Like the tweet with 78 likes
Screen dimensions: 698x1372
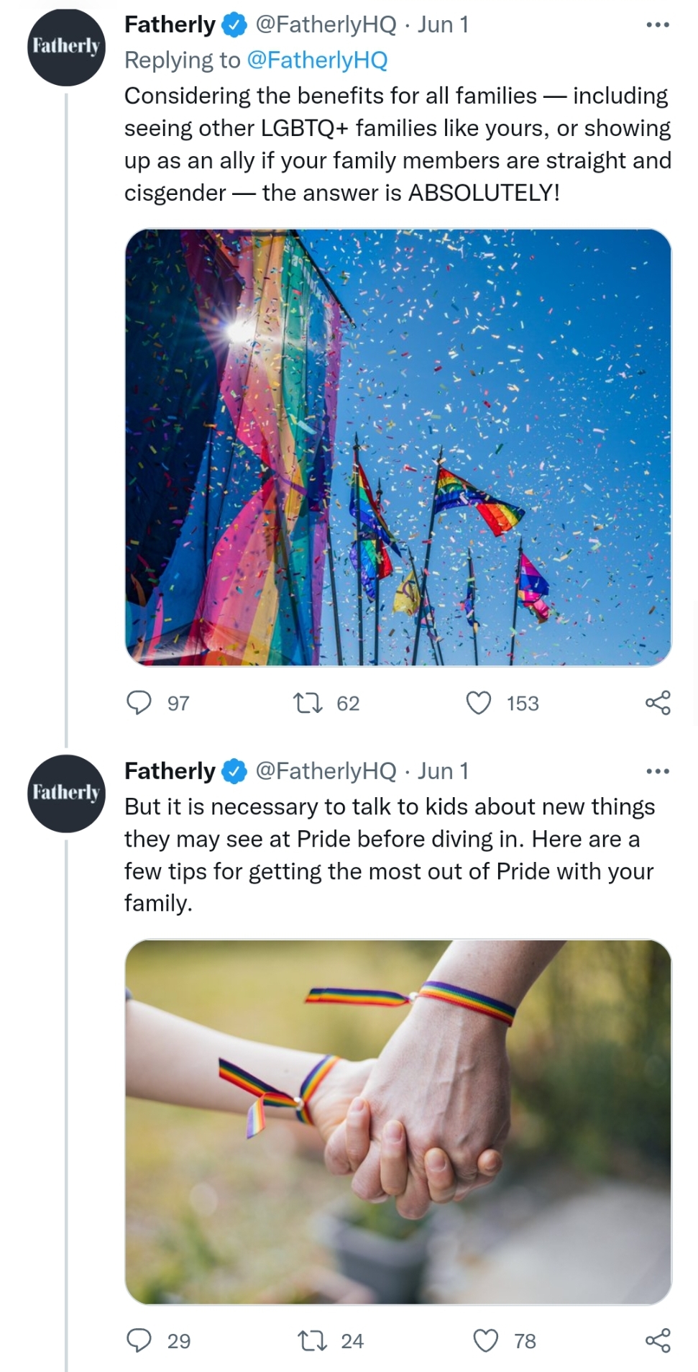click(x=486, y=1340)
